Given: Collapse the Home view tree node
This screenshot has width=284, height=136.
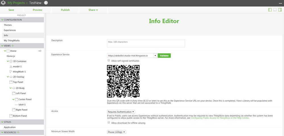Looking at the screenshot, I should coord(5,51).
